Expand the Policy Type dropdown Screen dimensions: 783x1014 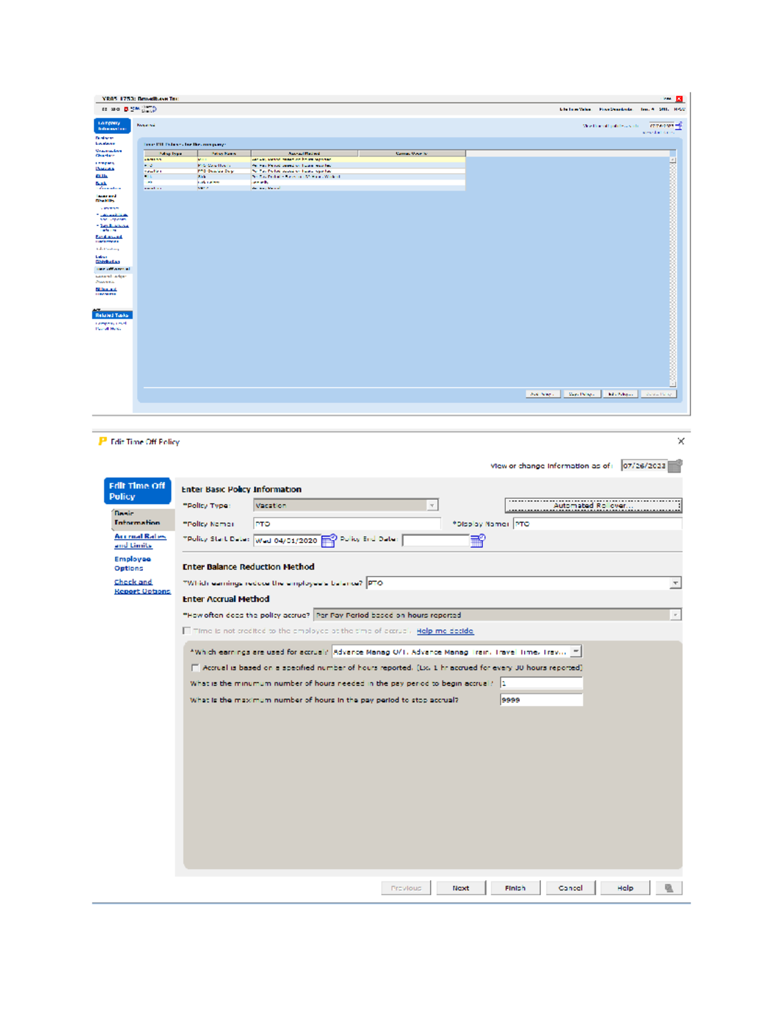tap(431, 505)
